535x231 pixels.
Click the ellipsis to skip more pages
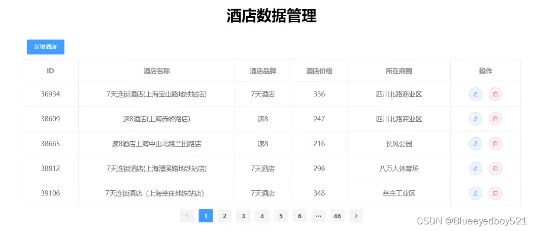(318, 216)
